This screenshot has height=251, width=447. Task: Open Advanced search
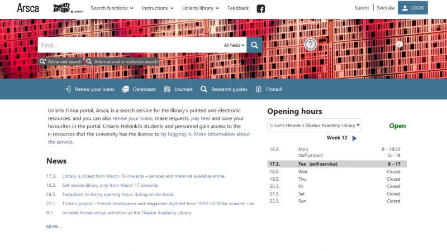(61, 61)
